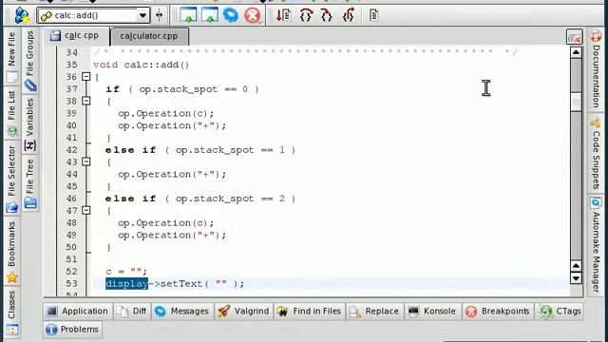Click 'op.Operation(c);' on line 39

tap(166, 114)
